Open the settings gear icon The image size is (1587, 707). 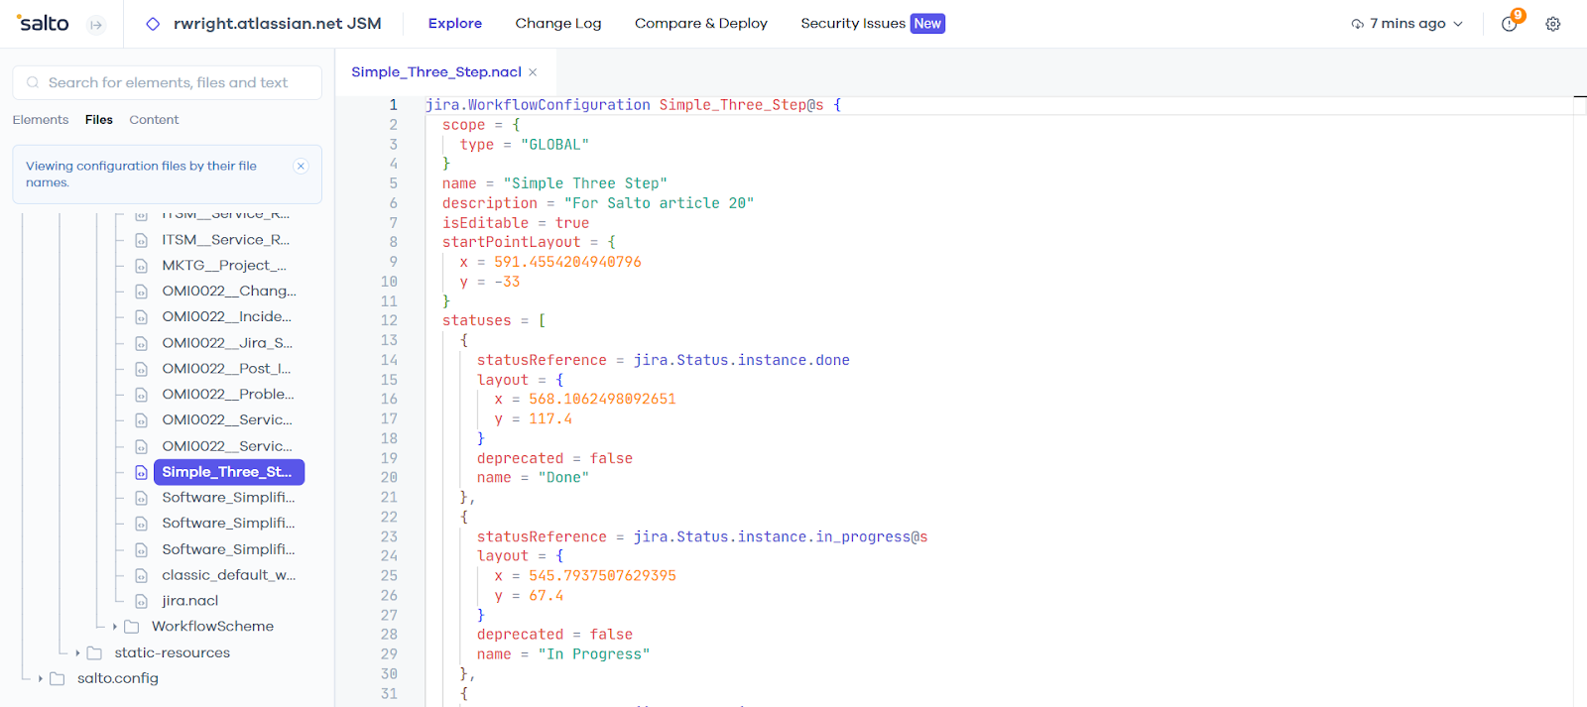point(1553,24)
